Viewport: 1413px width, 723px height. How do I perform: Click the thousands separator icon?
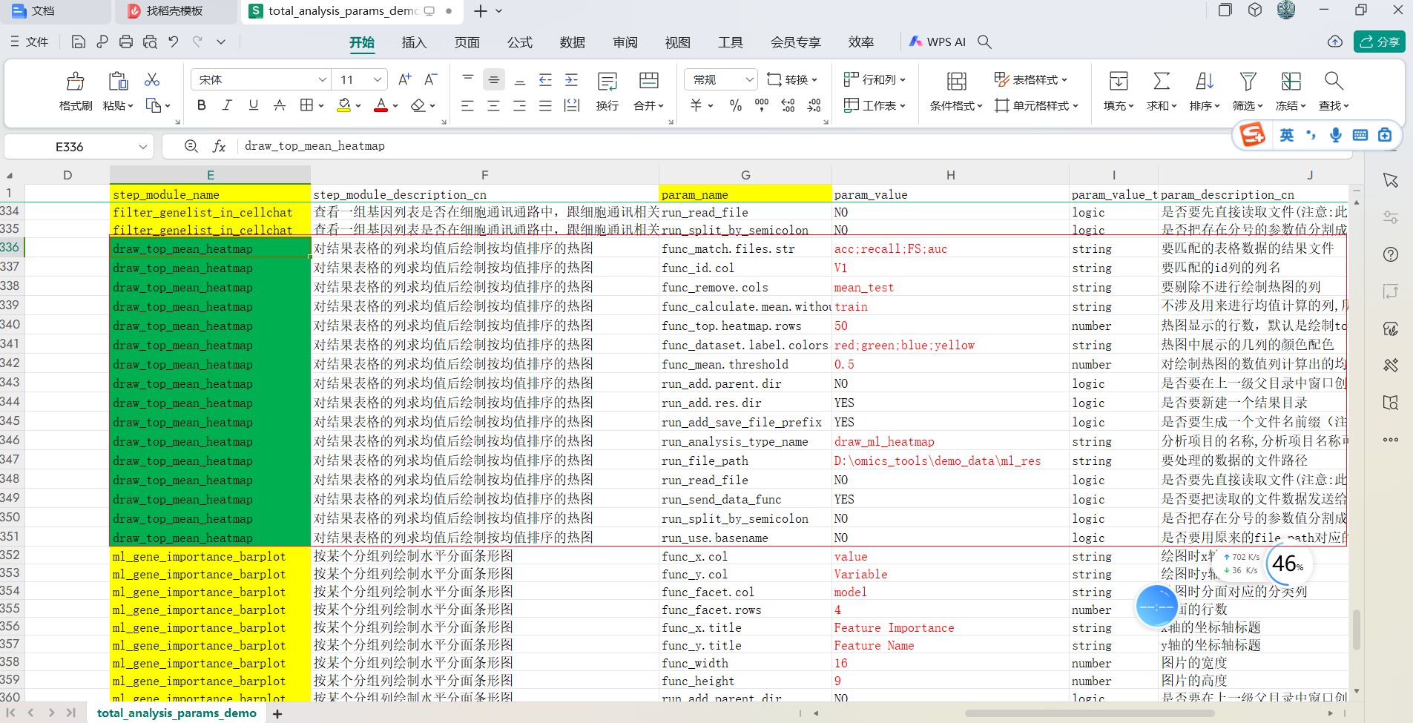761,105
